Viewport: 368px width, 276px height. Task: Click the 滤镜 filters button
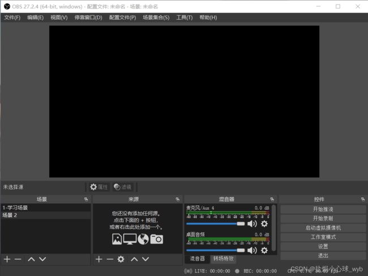[122, 187]
